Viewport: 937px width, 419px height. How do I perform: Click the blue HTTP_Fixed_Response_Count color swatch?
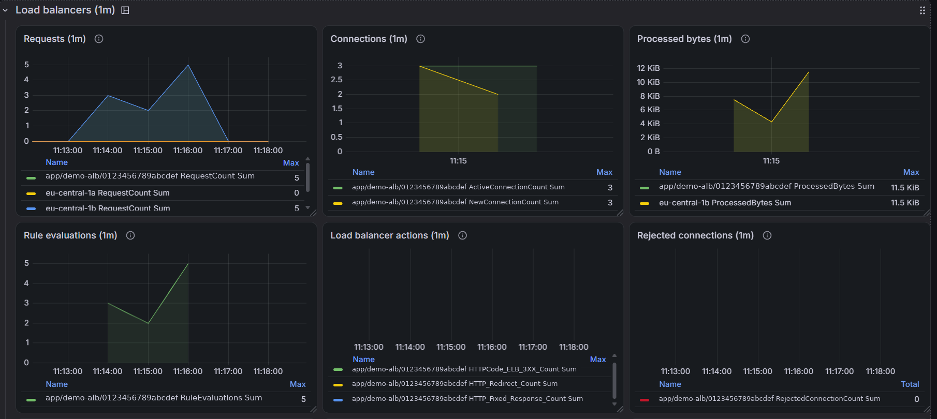tap(338, 400)
